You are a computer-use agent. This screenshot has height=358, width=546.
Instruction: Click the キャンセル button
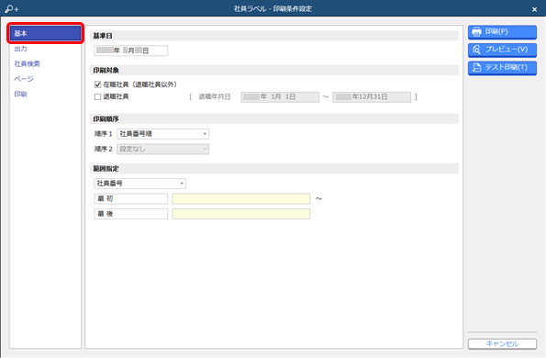[502, 343]
